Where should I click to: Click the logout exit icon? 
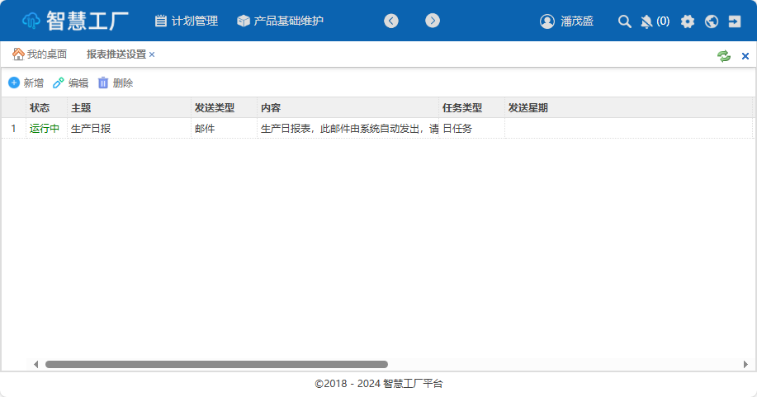pyautogui.click(x=735, y=21)
